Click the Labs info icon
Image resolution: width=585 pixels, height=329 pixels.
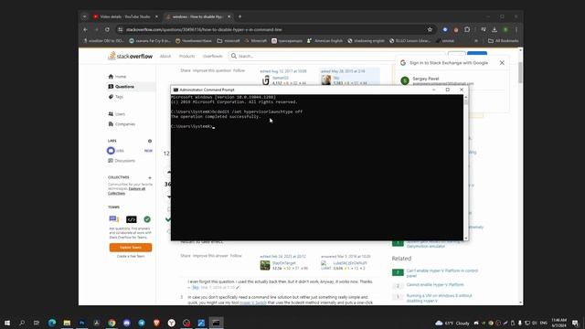tap(150, 141)
